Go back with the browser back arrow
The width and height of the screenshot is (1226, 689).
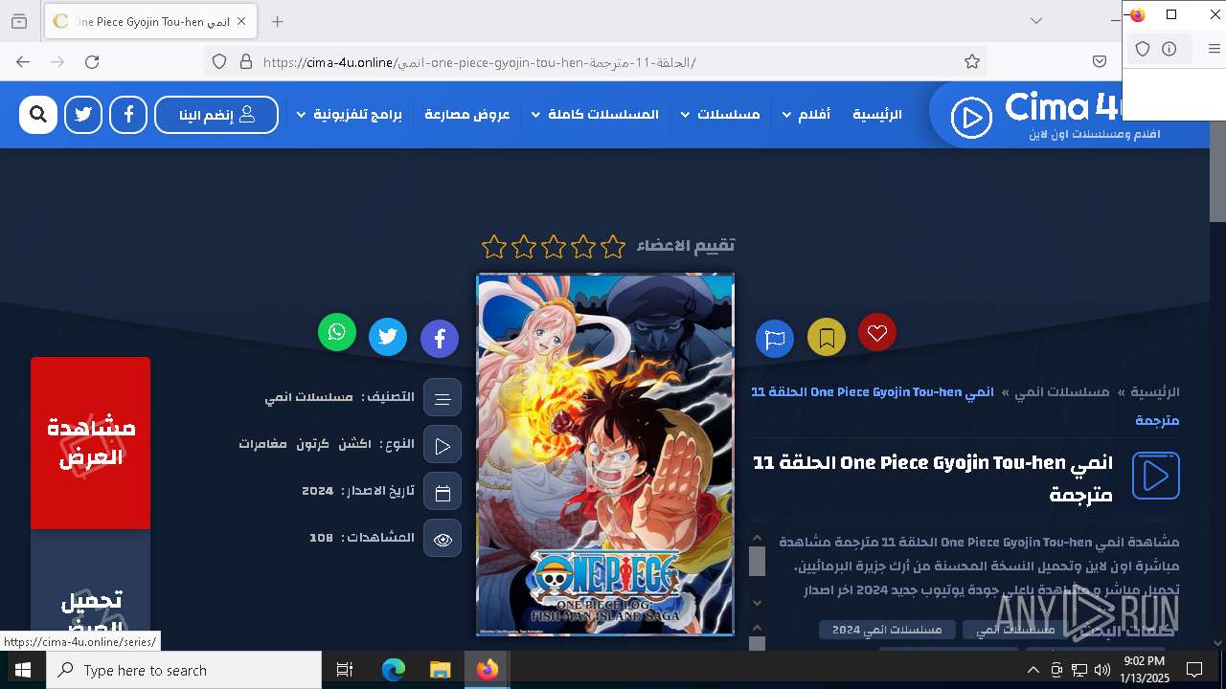point(23,62)
